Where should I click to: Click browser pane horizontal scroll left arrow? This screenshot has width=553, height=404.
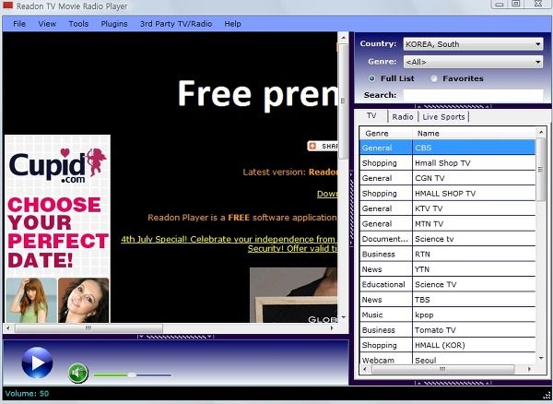[7, 328]
